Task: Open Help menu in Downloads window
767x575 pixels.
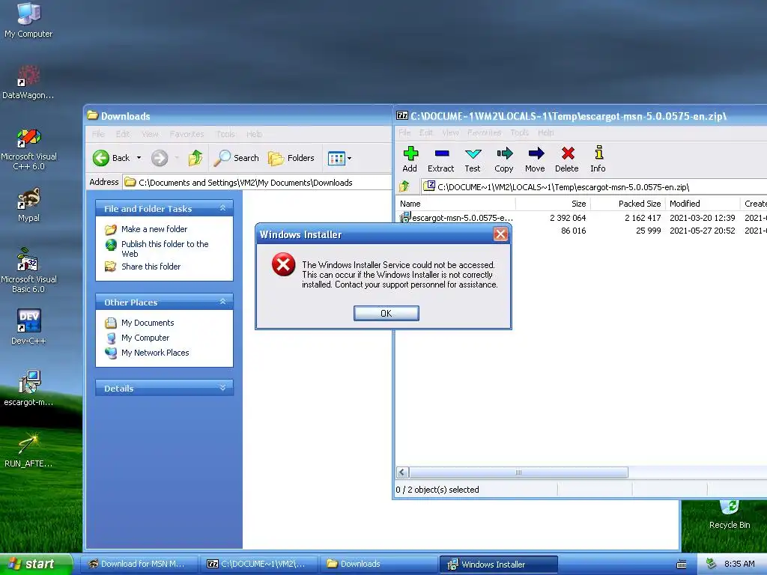Action: (254, 134)
